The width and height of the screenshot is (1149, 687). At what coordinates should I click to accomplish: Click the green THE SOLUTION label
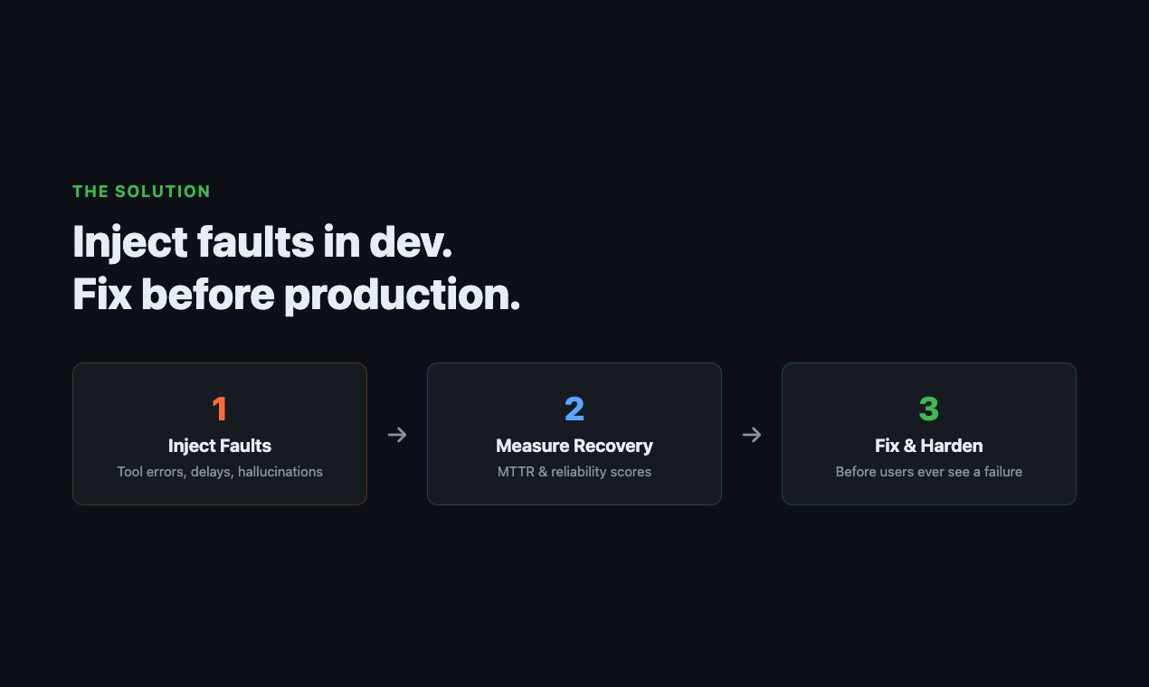click(141, 192)
